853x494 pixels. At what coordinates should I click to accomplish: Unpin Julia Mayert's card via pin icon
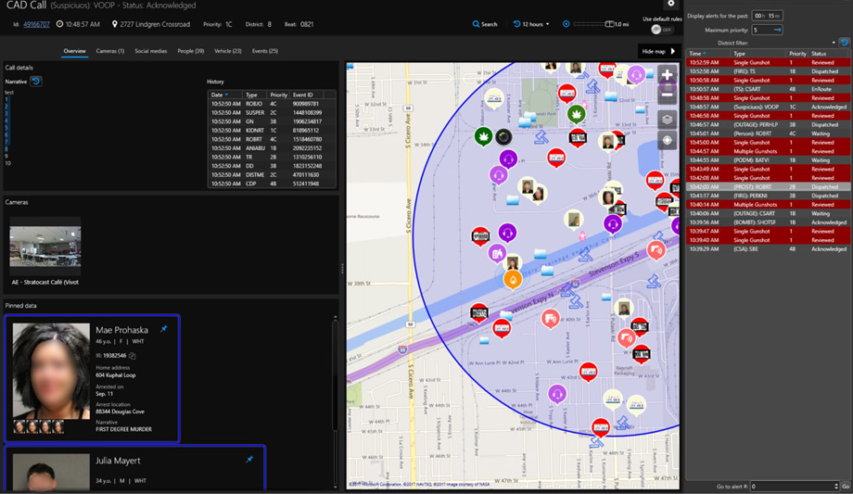(249, 460)
